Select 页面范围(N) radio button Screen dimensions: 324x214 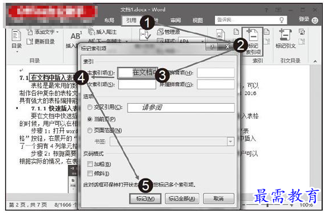click(90, 130)
